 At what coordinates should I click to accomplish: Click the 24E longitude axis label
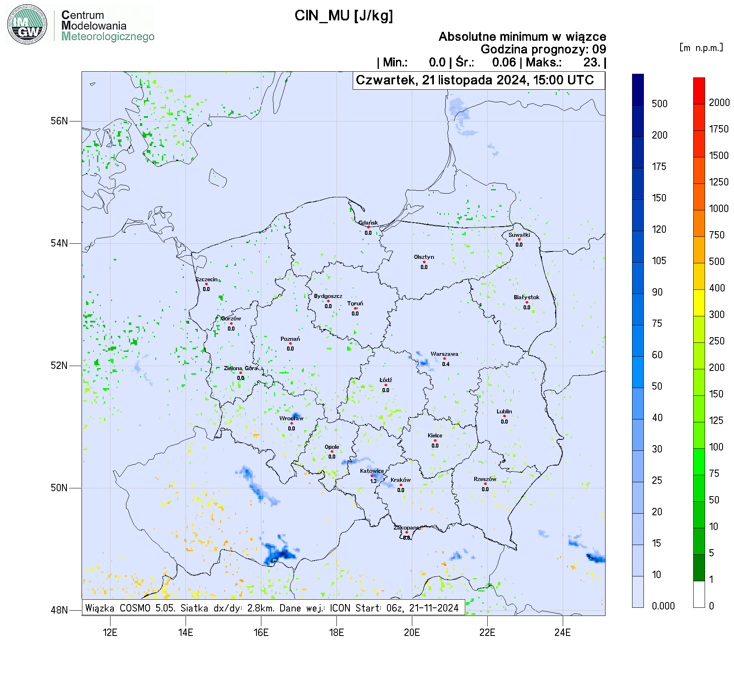click(x=563, y=632)
